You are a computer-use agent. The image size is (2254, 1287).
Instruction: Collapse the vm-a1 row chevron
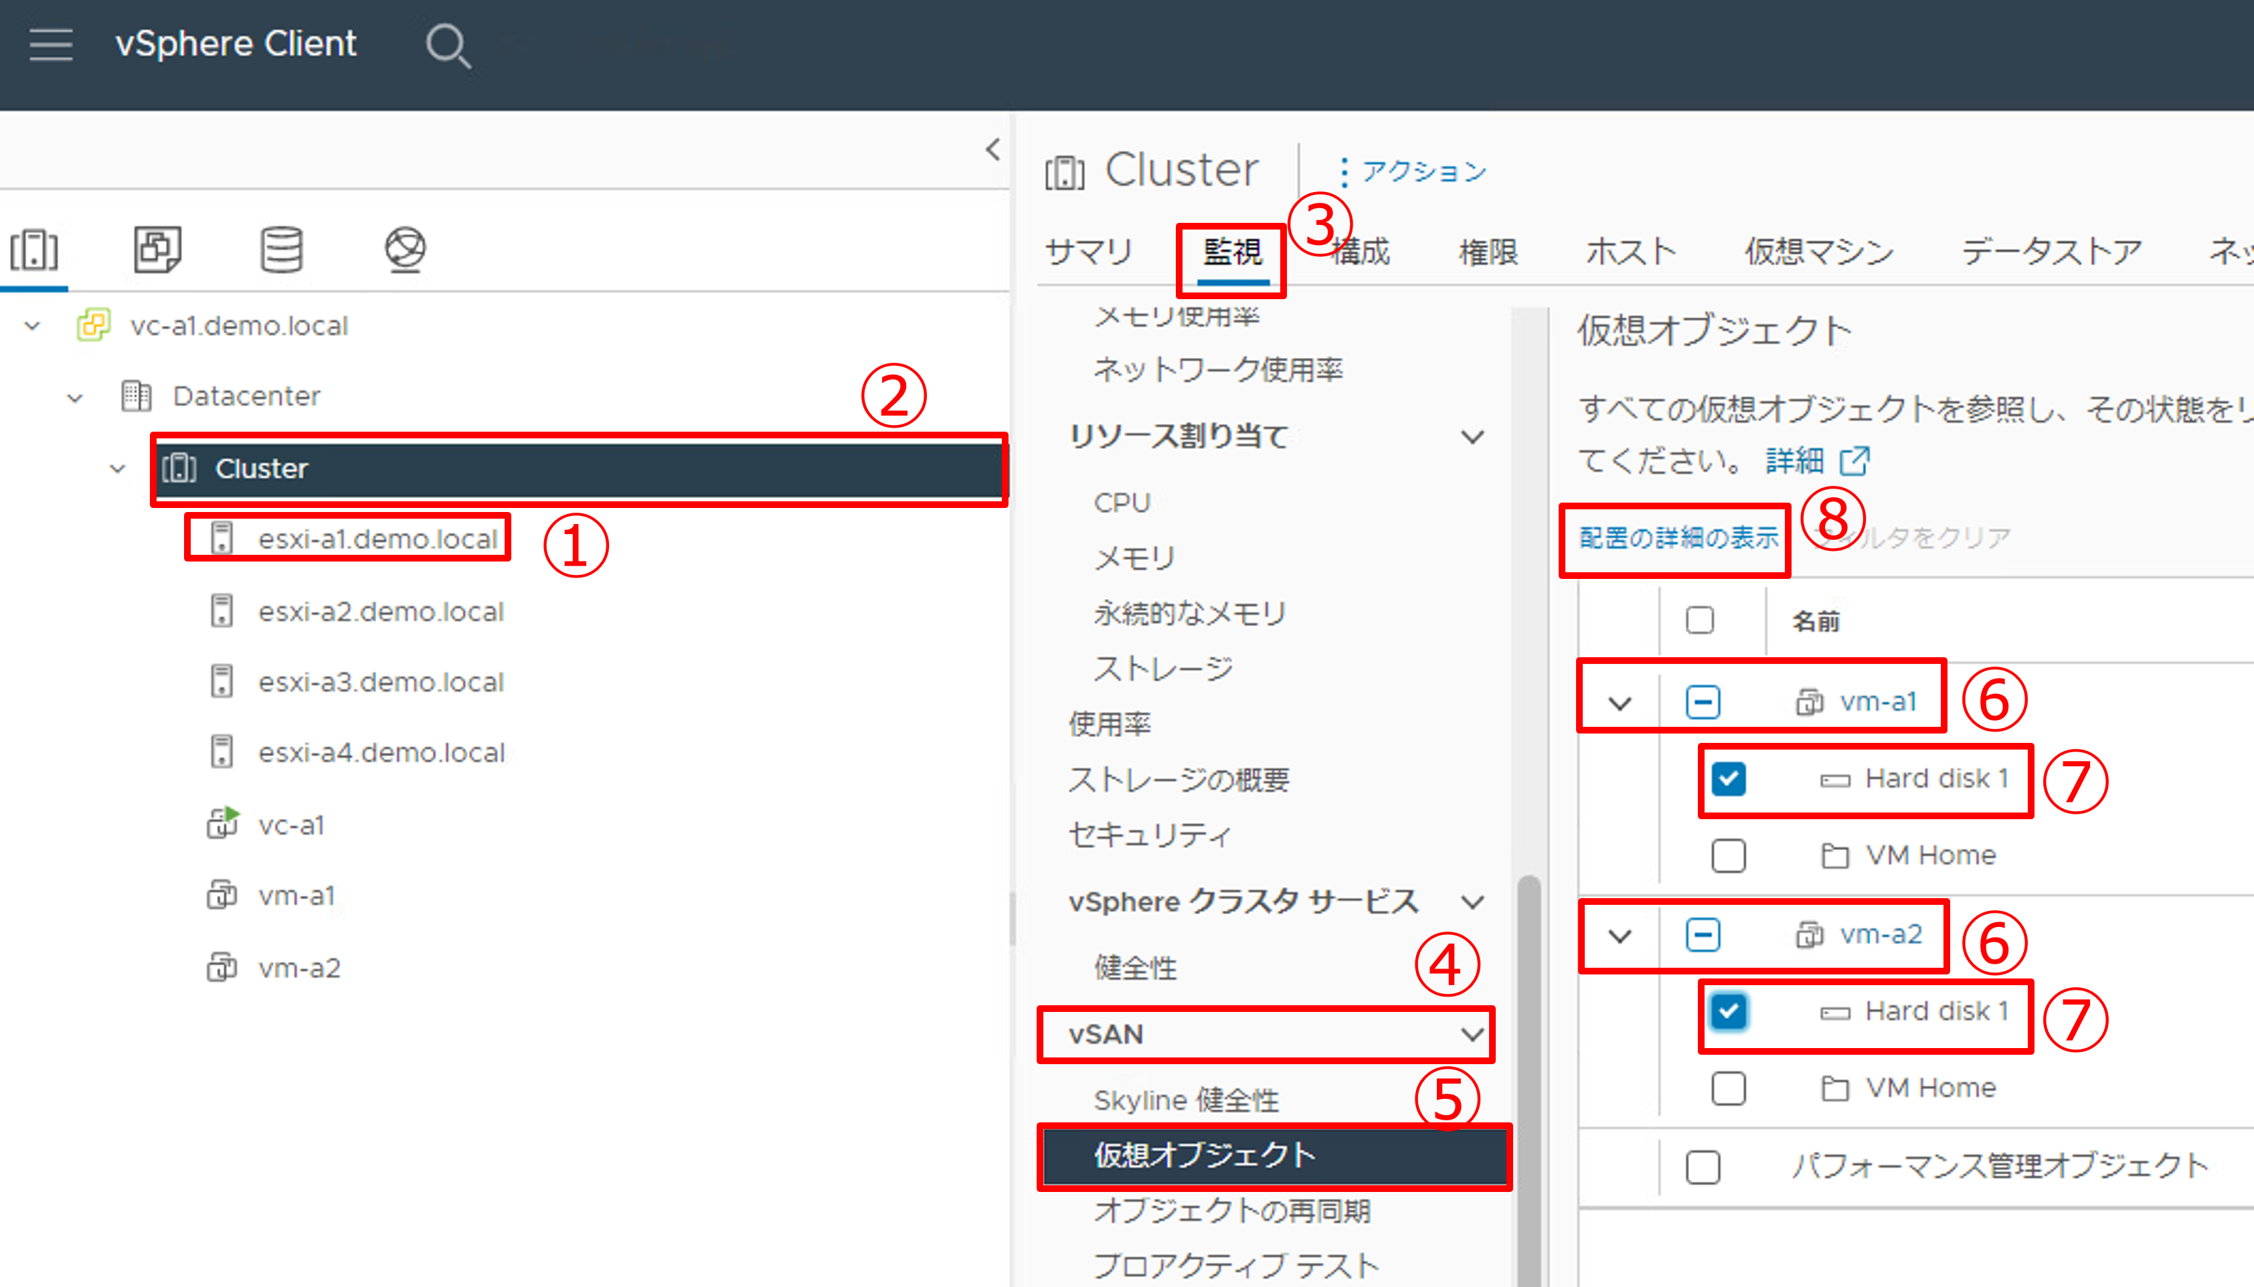(1620, 703)
